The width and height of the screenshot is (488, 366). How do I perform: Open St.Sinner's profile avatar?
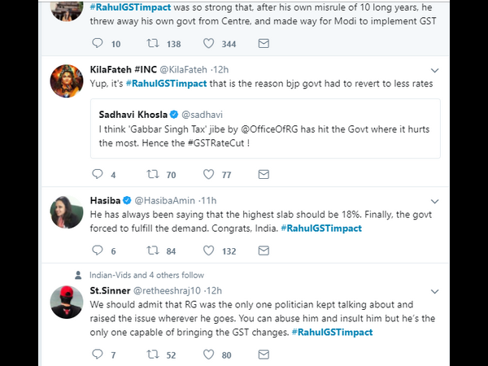click(x=67, y=303)
